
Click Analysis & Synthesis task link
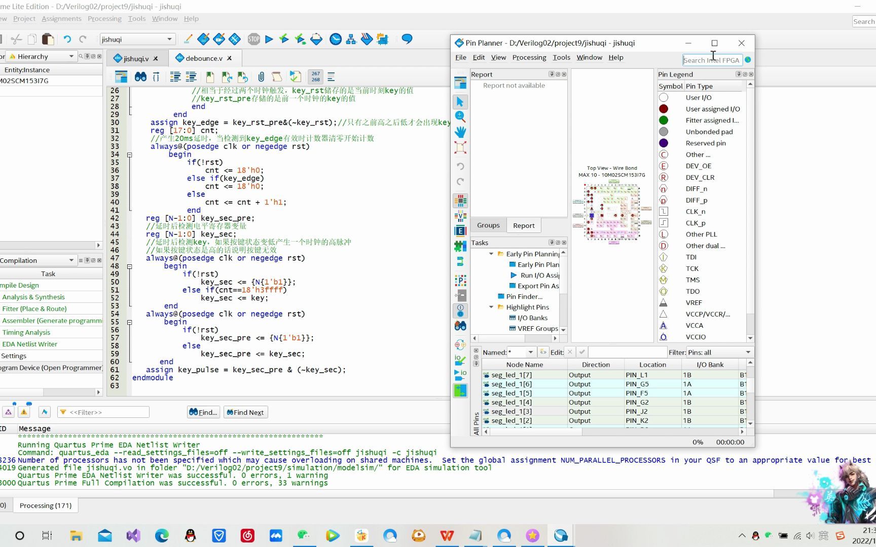coord(33,297)
